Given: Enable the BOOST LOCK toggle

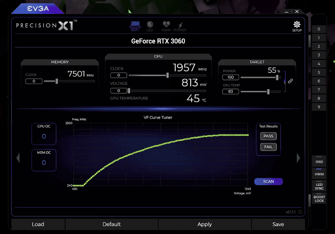Looking at the screenshot, I should pyautogui.click(x=319, y=199).
